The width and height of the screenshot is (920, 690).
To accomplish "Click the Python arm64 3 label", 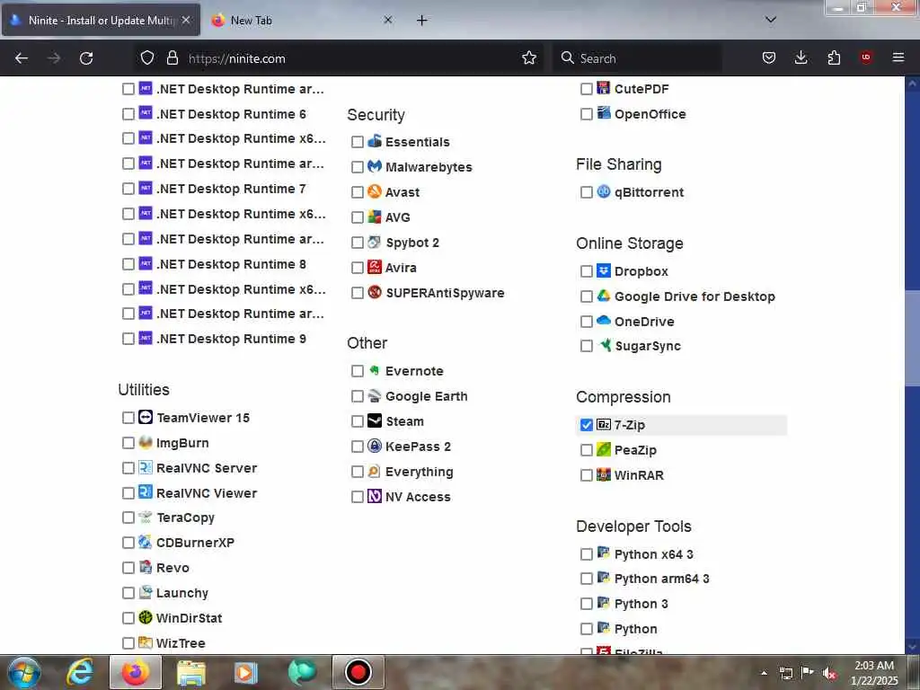I will (x=662, y=579).
